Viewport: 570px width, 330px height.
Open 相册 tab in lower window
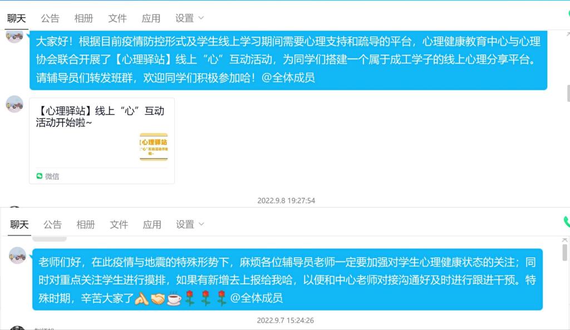pos(85,225)
